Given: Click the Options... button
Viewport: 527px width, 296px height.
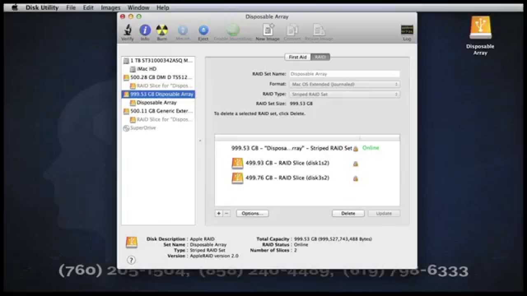Looking at the screenshot, I should pyautogui.click(x=252, y=213).
